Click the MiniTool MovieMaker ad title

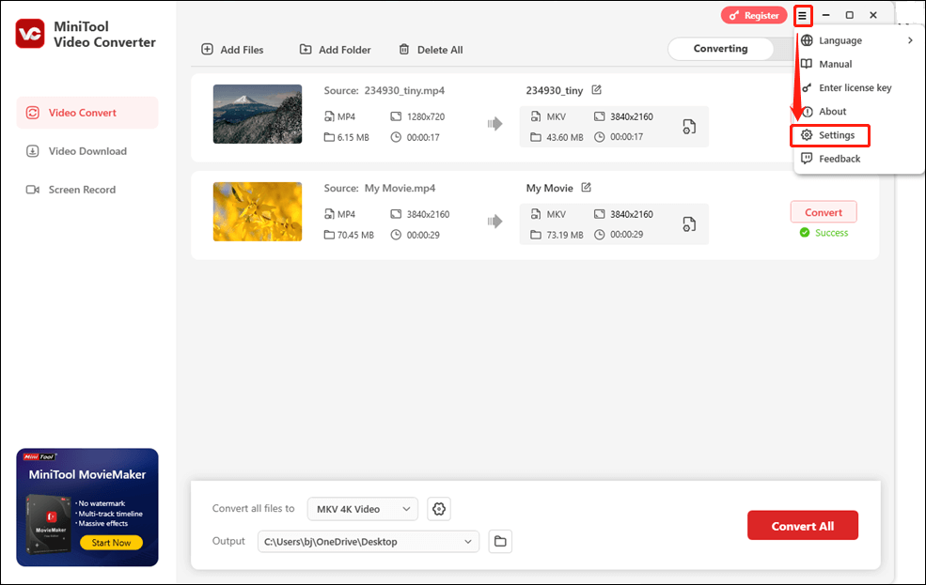click(x=87, y=475)
